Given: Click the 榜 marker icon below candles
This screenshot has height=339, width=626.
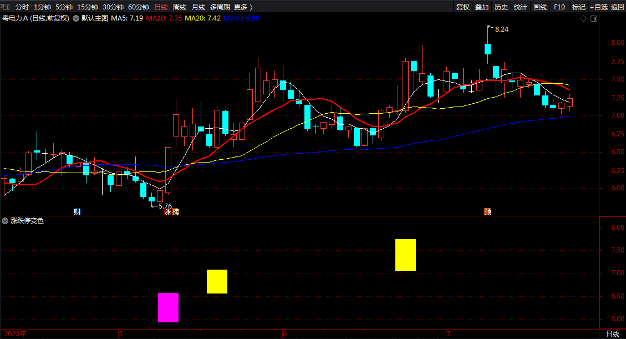Looking at the screenshot, I should click(x=175, y=211).
